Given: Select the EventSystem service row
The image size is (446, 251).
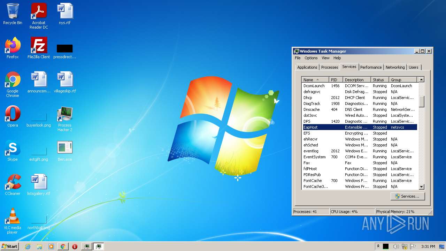Looking at the screenshot, I should [359, 157].
